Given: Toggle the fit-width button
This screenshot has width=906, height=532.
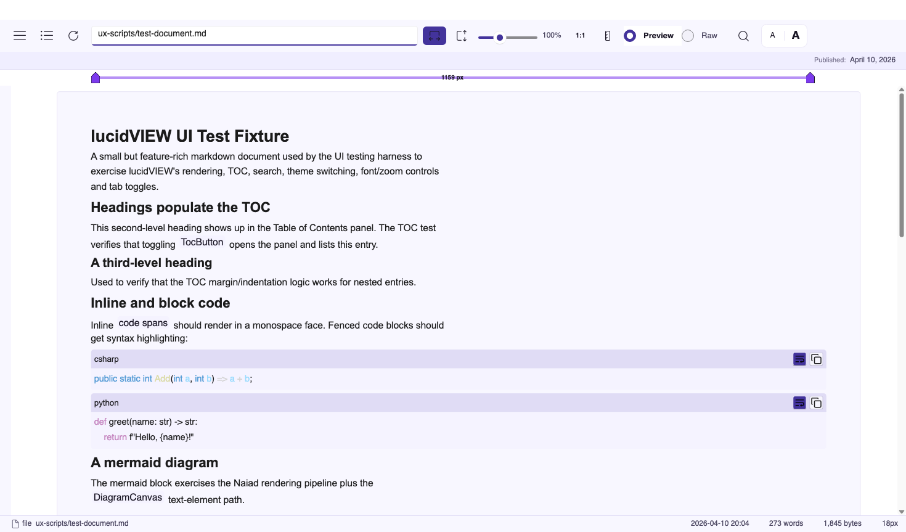Looking at the screenshot, I should [435, 36].
